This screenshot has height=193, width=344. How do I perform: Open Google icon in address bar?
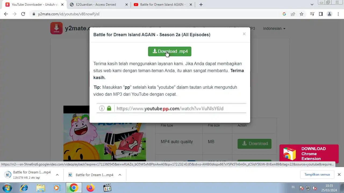click(x=284, y=14)
